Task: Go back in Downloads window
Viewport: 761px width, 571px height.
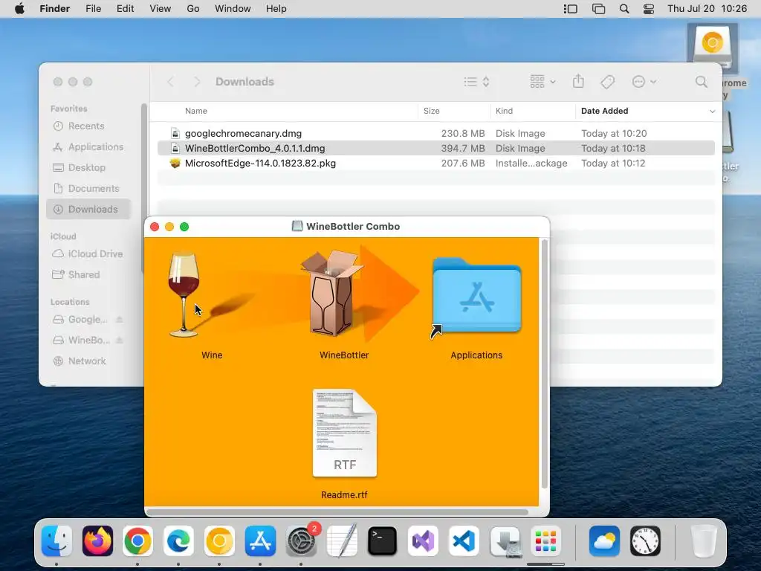Action: (170, 82)
